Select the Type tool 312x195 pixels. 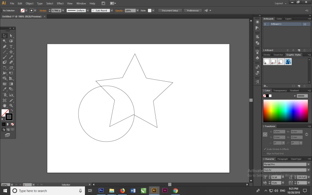(11, 47)
